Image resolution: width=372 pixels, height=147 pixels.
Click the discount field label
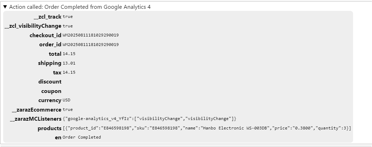click(50, 82)
